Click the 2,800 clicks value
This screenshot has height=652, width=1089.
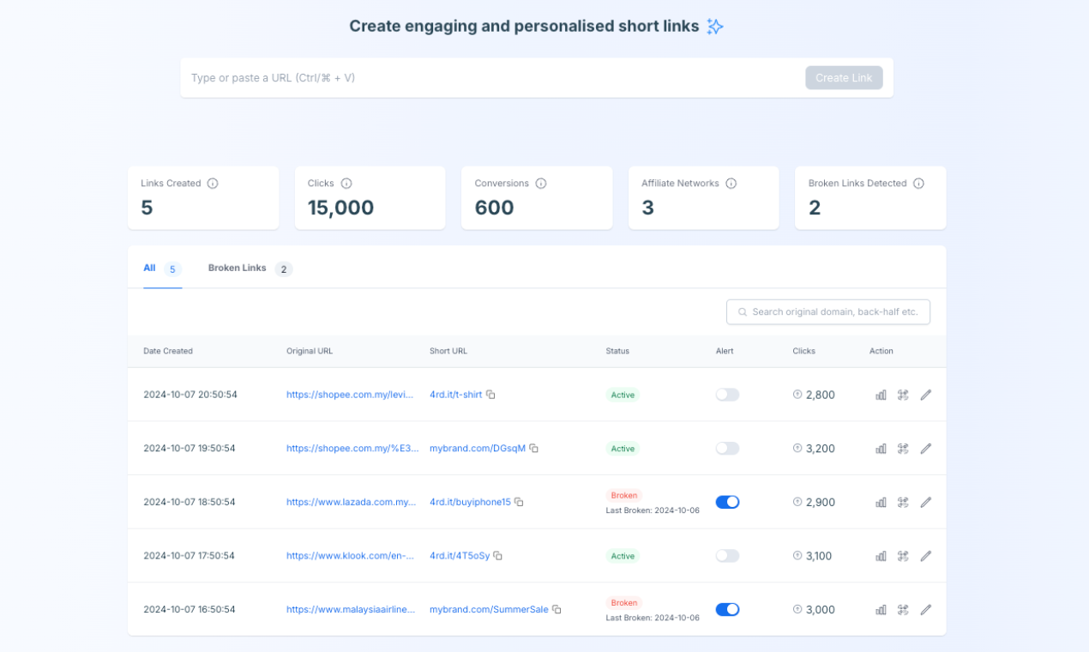pyautogui.click(x=821, y=395)
